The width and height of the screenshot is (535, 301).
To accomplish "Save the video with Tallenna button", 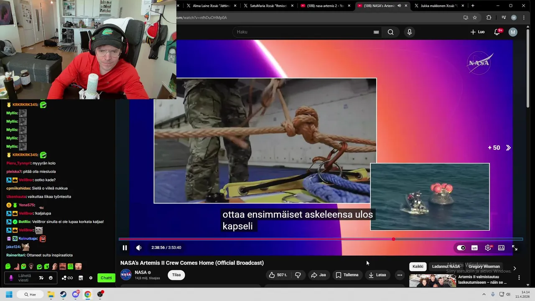I will click(347, 275).
